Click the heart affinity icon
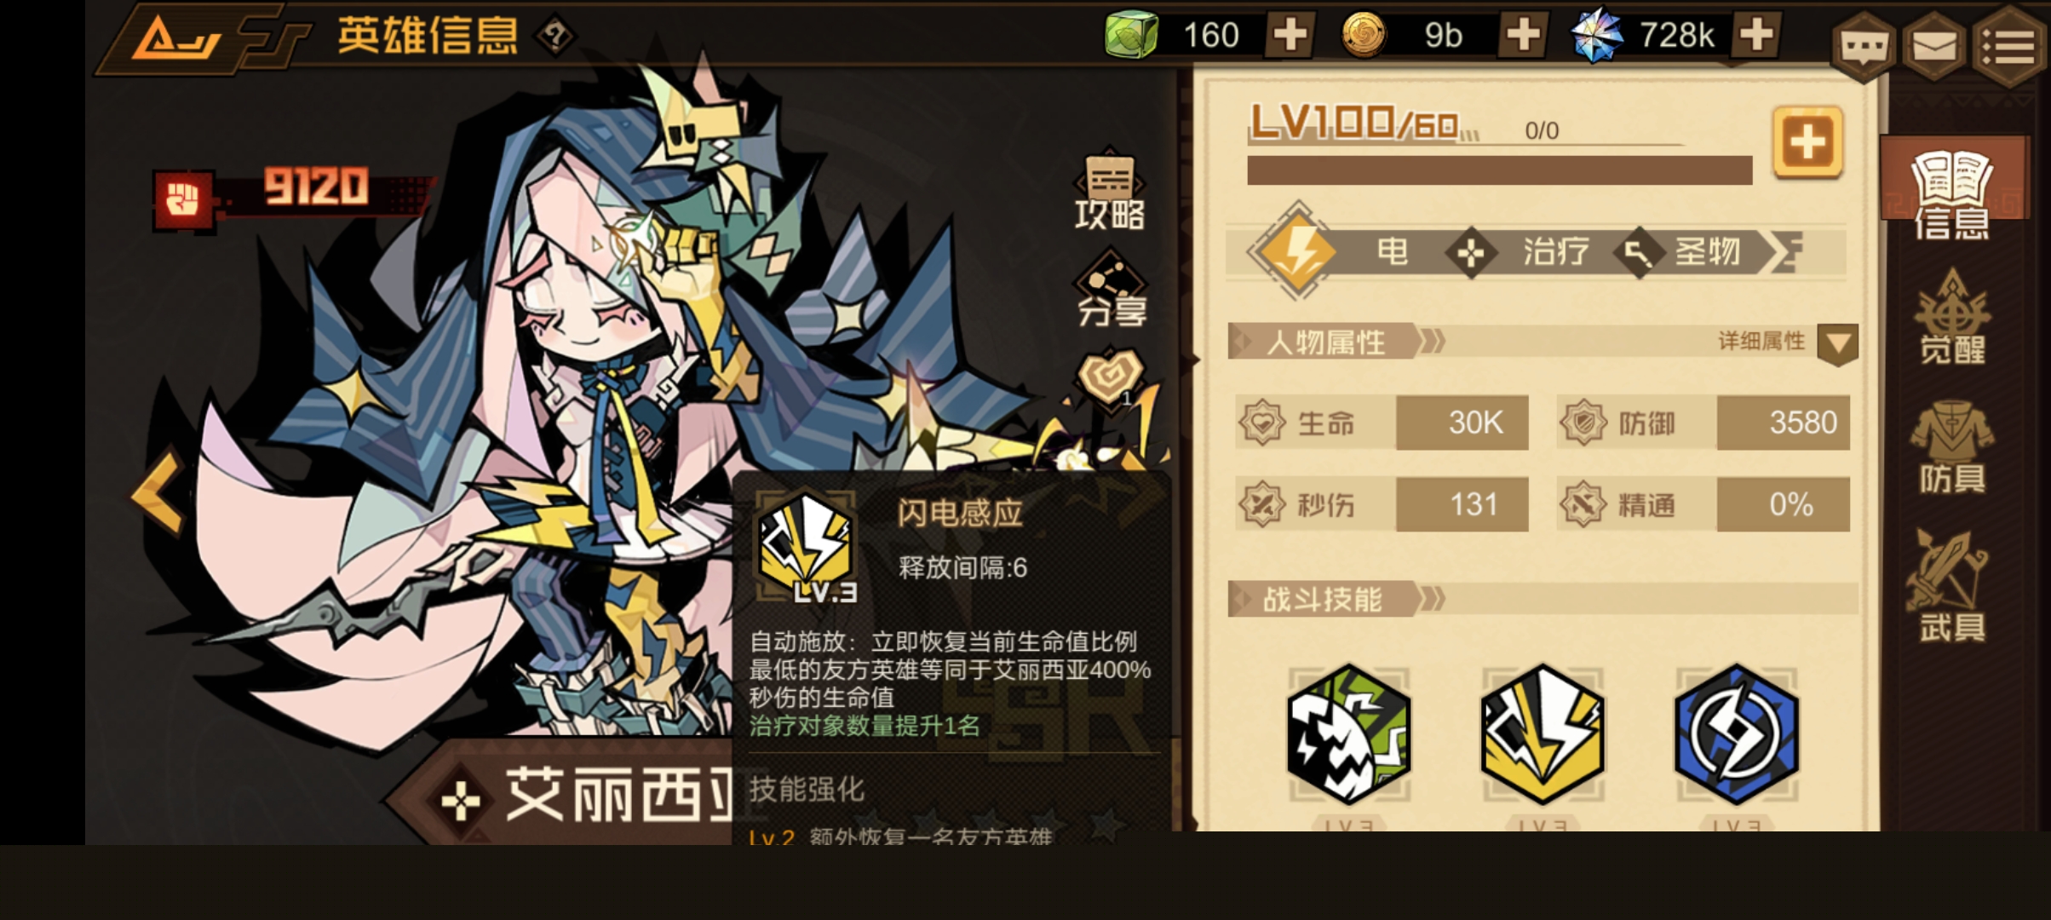2051x920 pixels. [1108, 378]
